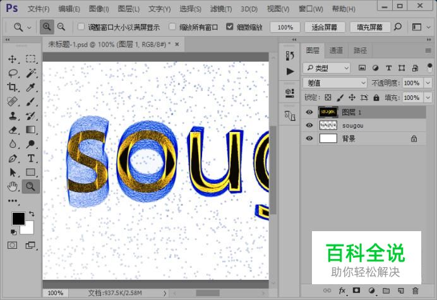Hide the sougou layer
This screenshot has width=437, height=300.
(309, 125)
